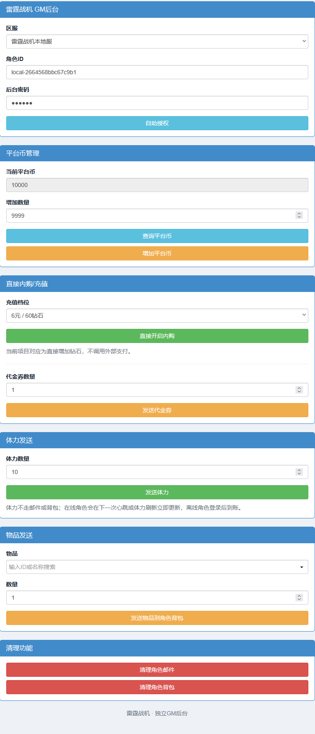Screen dimensions: 315x734
Task: Click the 后台密码 password field
Action: point(157,103)
